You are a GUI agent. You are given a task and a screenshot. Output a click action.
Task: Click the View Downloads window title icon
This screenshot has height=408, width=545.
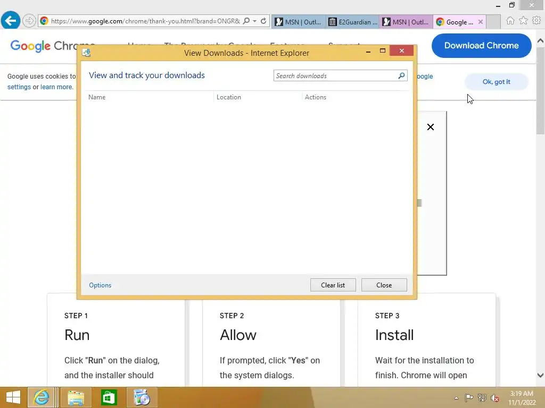click(86, 53)
